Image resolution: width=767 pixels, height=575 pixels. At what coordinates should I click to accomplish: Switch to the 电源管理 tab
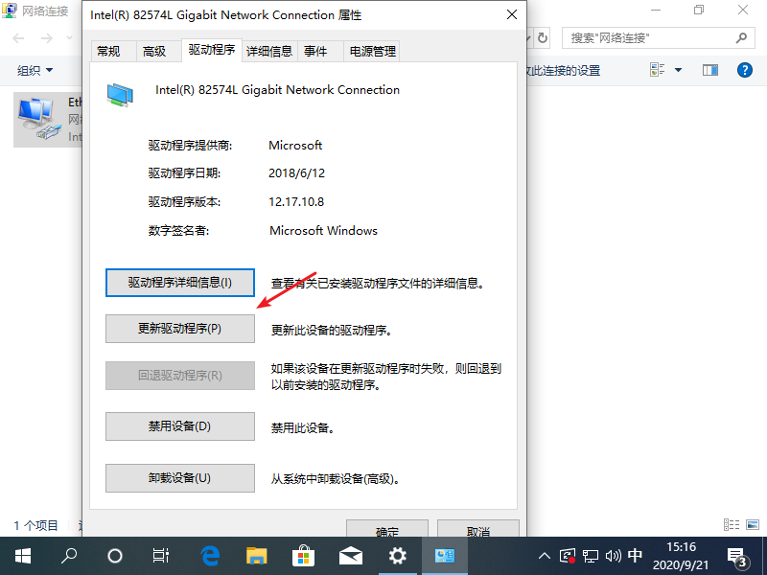[x=373, y=52]
